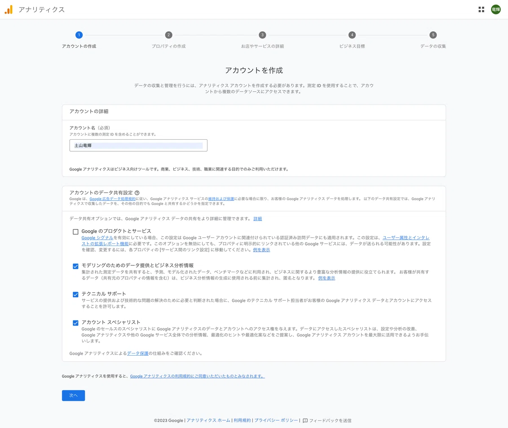The image size is (508, 428).
Task: Enable Google のプロダクトとサービス checkbox
Action: click(76, 232)
